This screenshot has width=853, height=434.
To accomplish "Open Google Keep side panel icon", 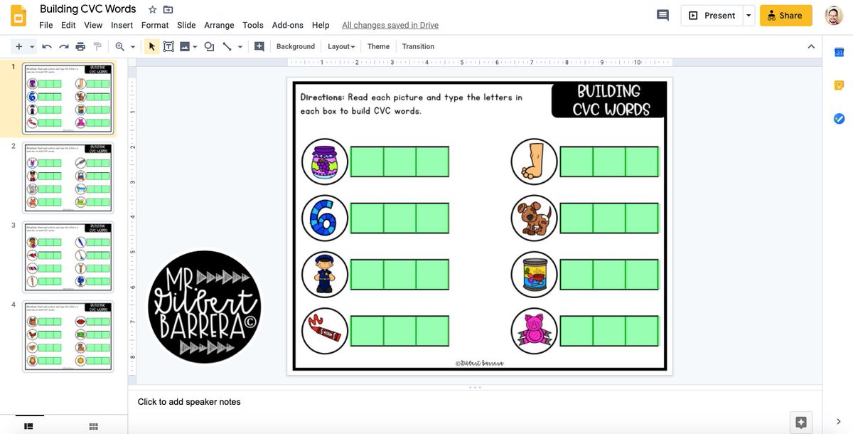I will [x=839, y=85].
